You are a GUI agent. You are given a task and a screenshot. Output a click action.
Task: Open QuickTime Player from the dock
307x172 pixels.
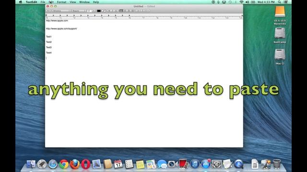[x=239, y=164]
